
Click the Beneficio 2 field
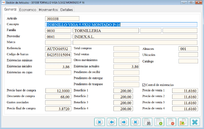click(x=123, y=97)
